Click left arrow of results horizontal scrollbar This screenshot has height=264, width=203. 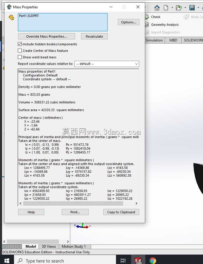(20, 203)
